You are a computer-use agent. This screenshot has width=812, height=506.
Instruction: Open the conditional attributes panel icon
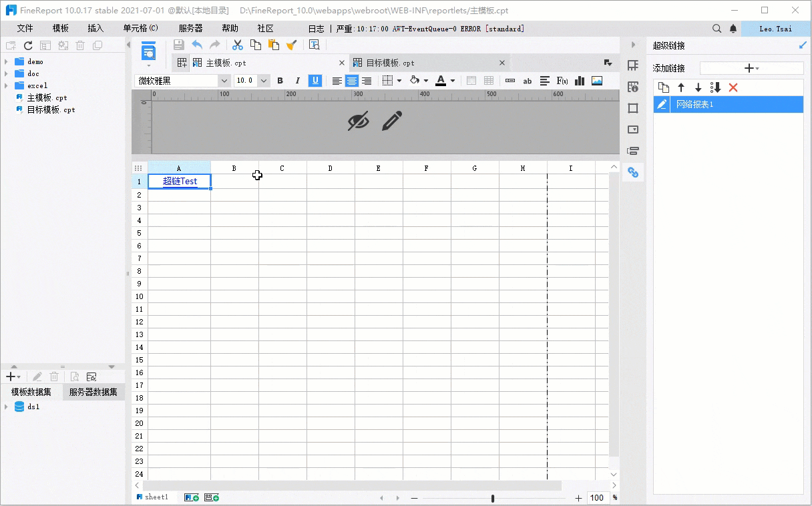pos(633,151)
